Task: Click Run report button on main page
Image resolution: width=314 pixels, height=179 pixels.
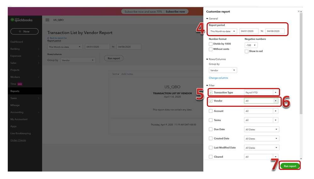Action: 114,58
